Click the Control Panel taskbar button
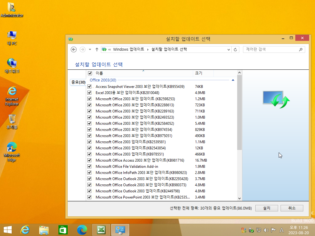Screen dimensions: 315x236 [120, 230]
